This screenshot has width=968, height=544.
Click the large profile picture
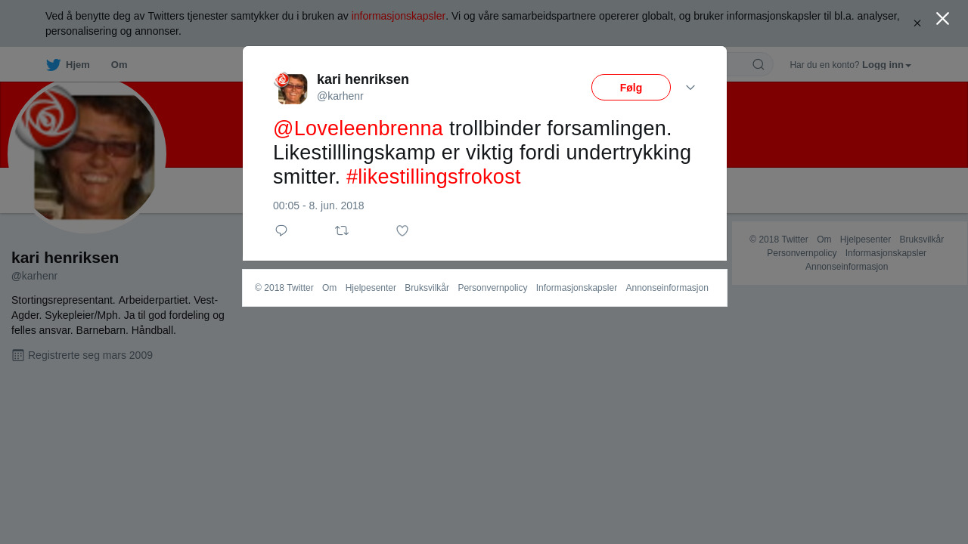tap(87, 154)
